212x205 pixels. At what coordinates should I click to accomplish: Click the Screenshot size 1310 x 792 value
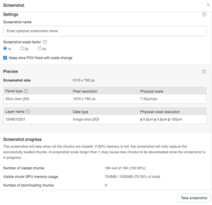coord(83,80)
